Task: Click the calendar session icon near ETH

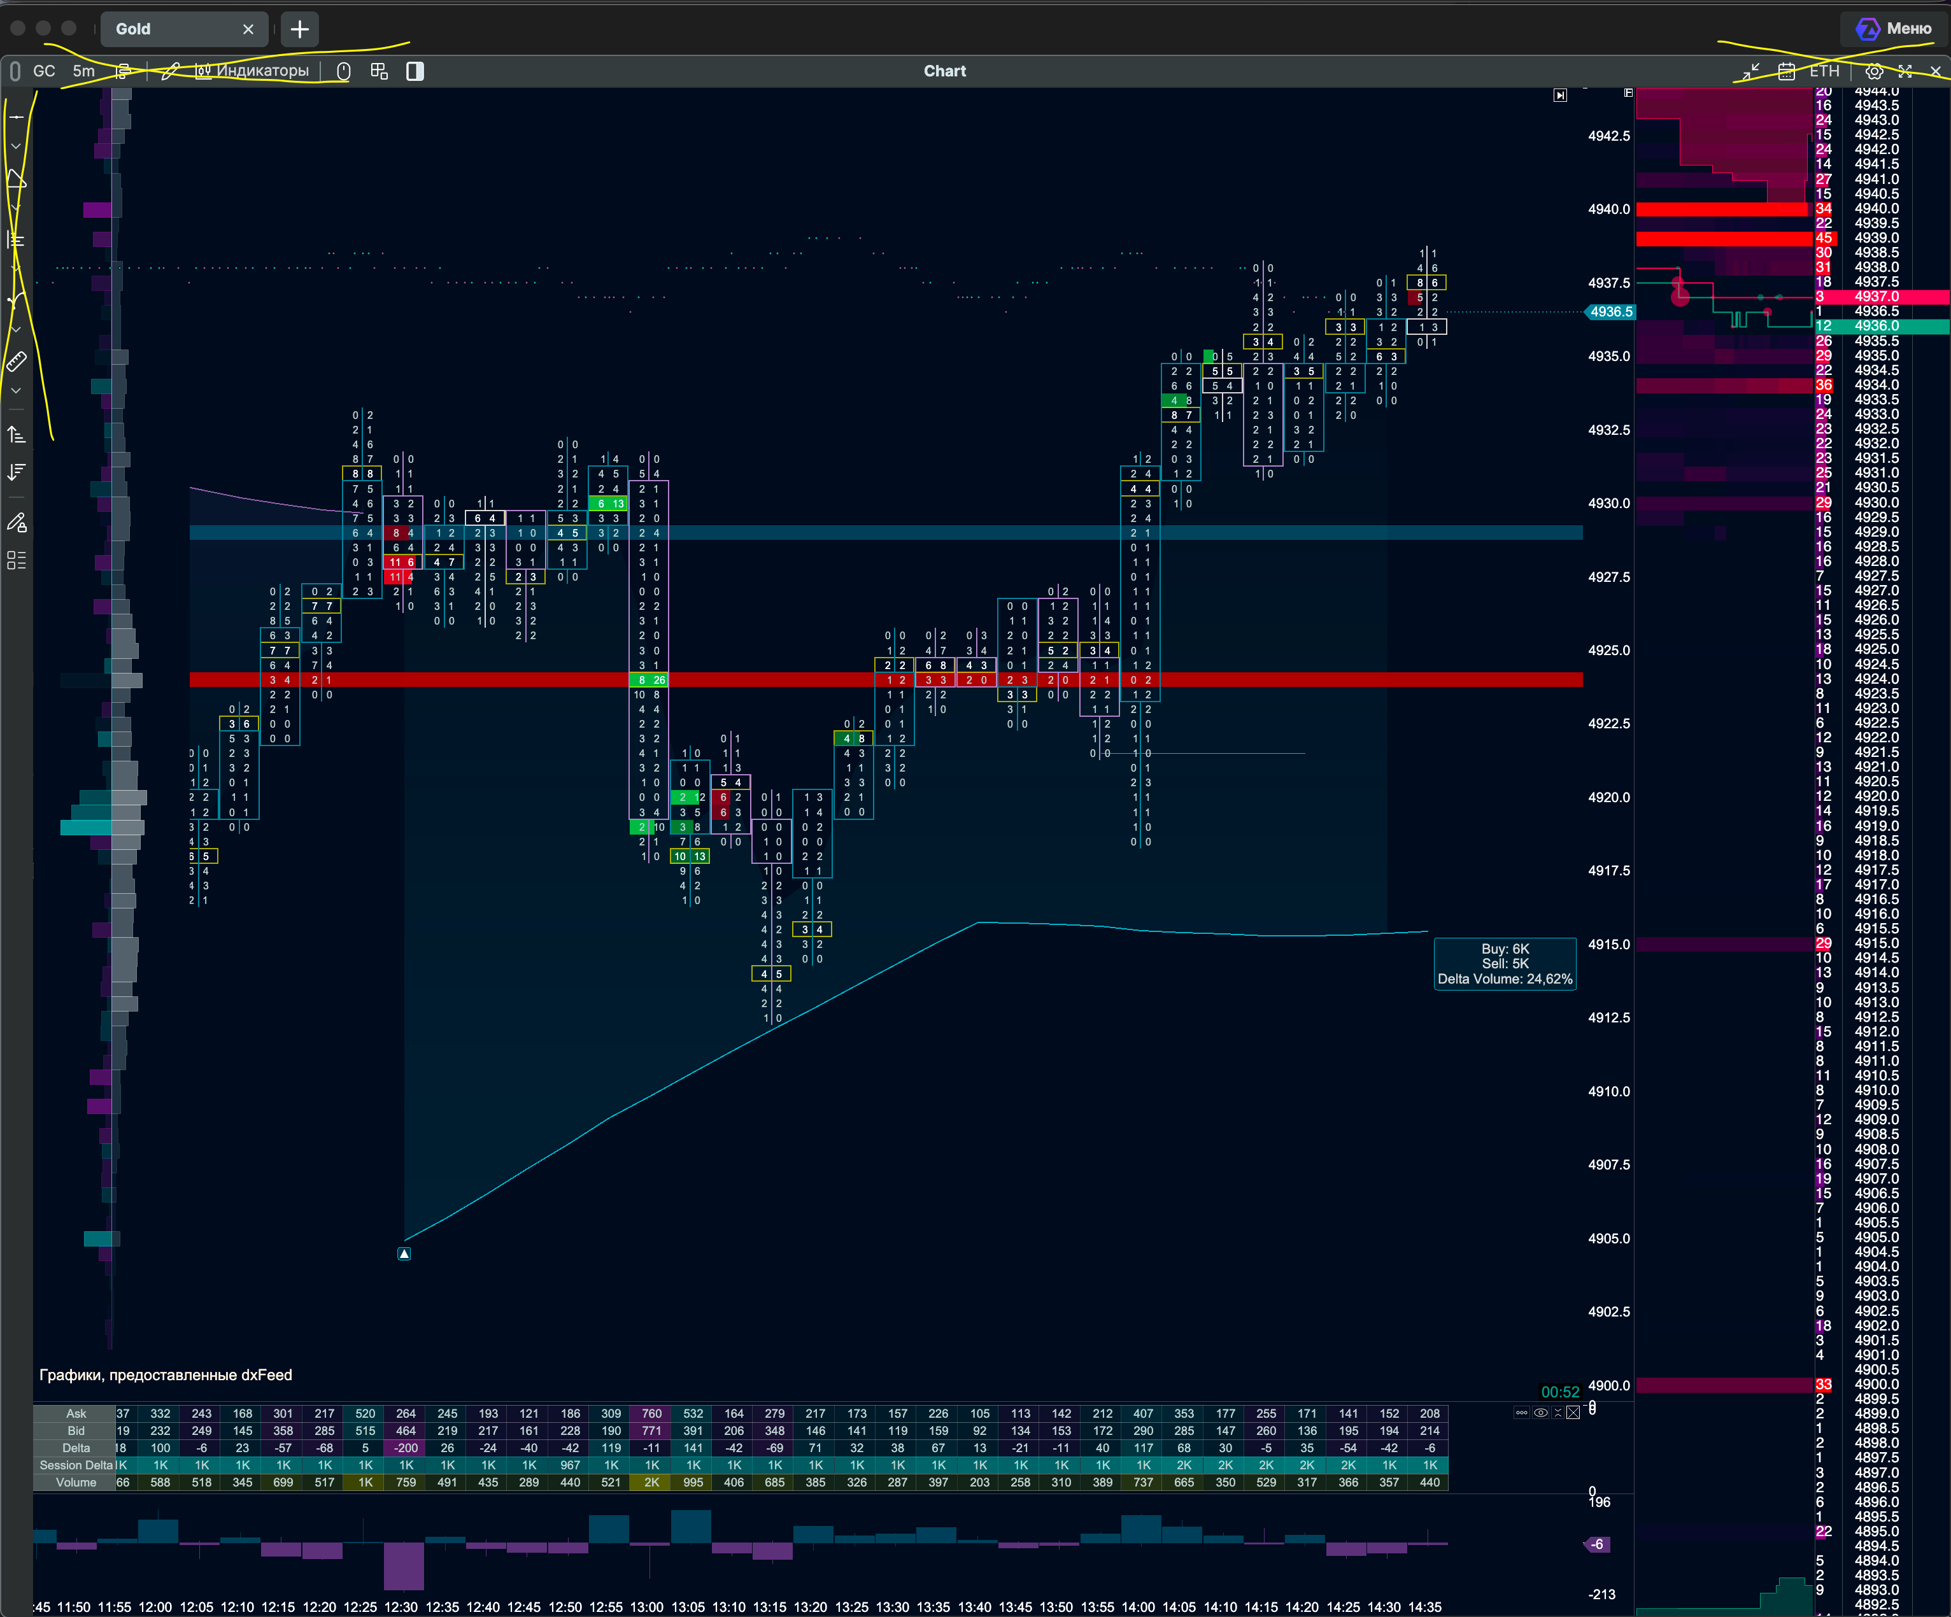Action: [1785, 71]
